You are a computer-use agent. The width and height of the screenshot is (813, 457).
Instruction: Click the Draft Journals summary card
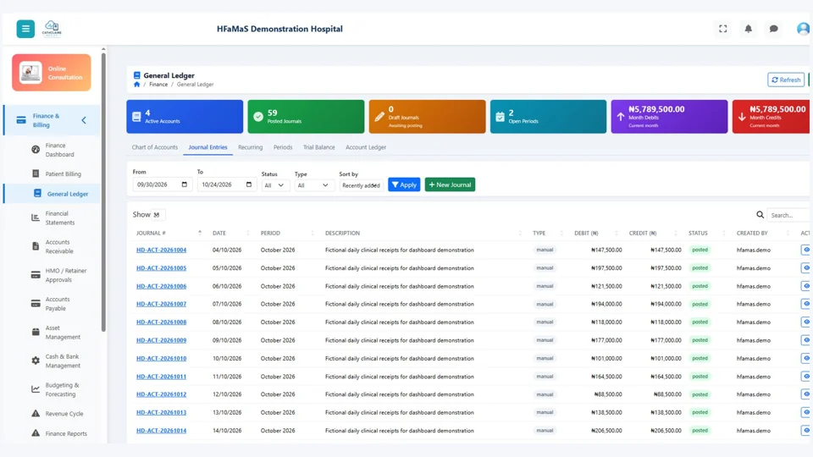point(427,117)
